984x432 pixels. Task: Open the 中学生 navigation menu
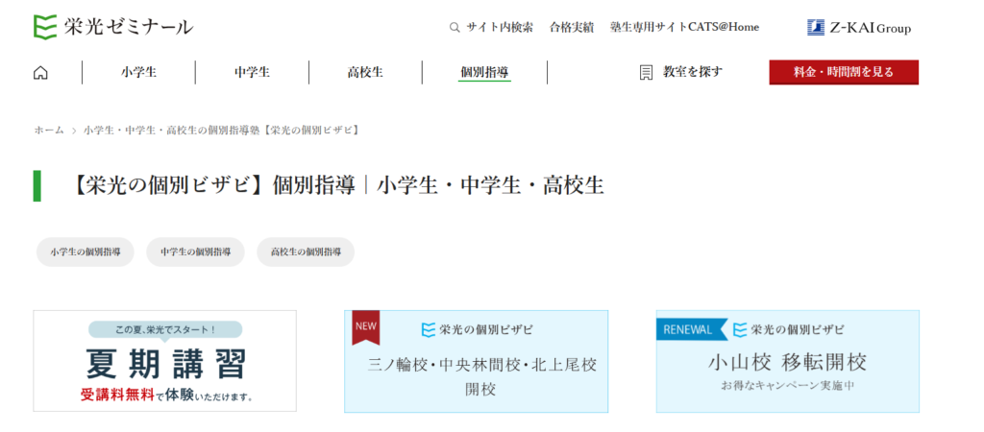(253, 72)
